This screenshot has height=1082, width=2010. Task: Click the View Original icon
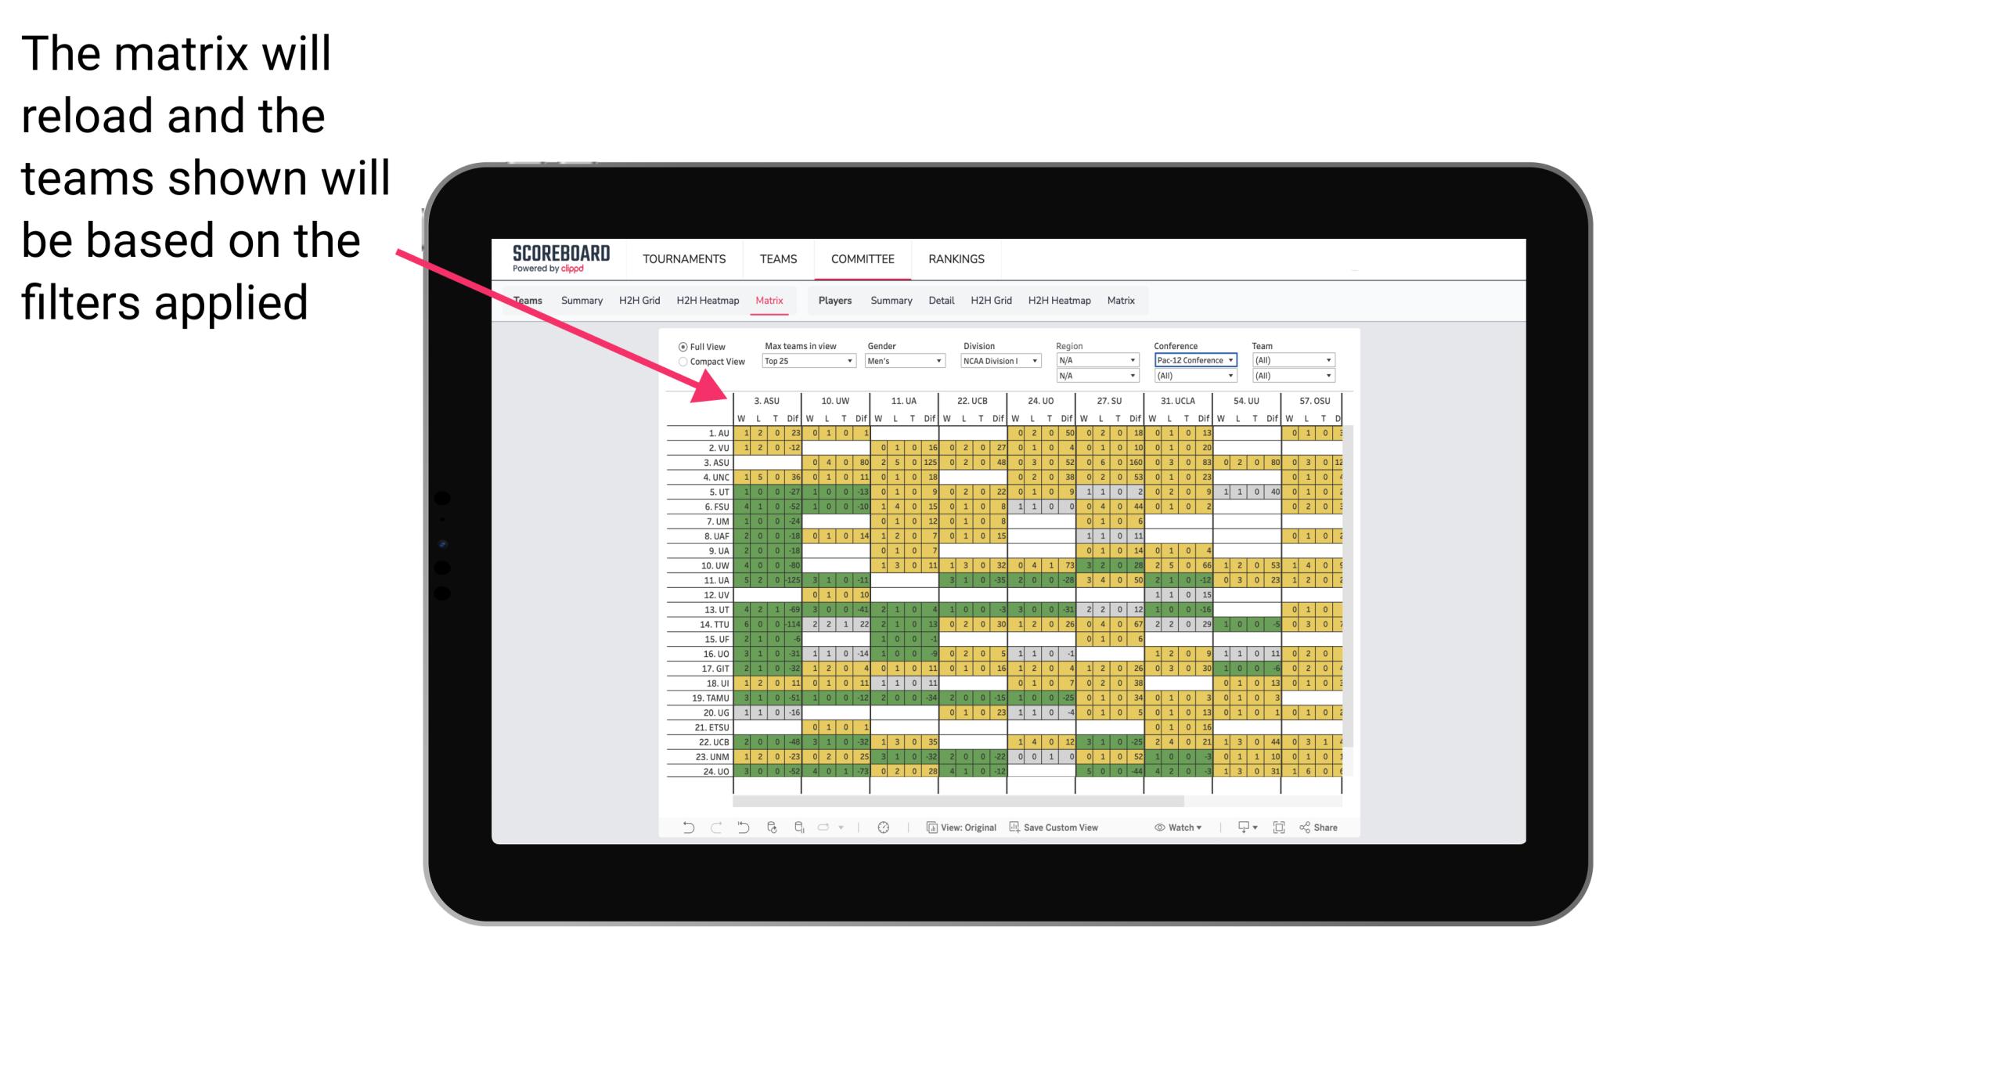(934, 830)
